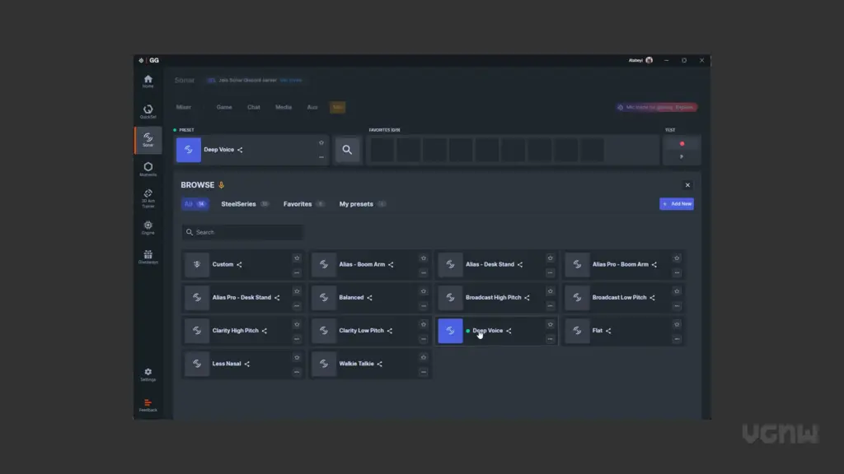Expand more options for Alias - Boom Arm

[x=424, y=272]
